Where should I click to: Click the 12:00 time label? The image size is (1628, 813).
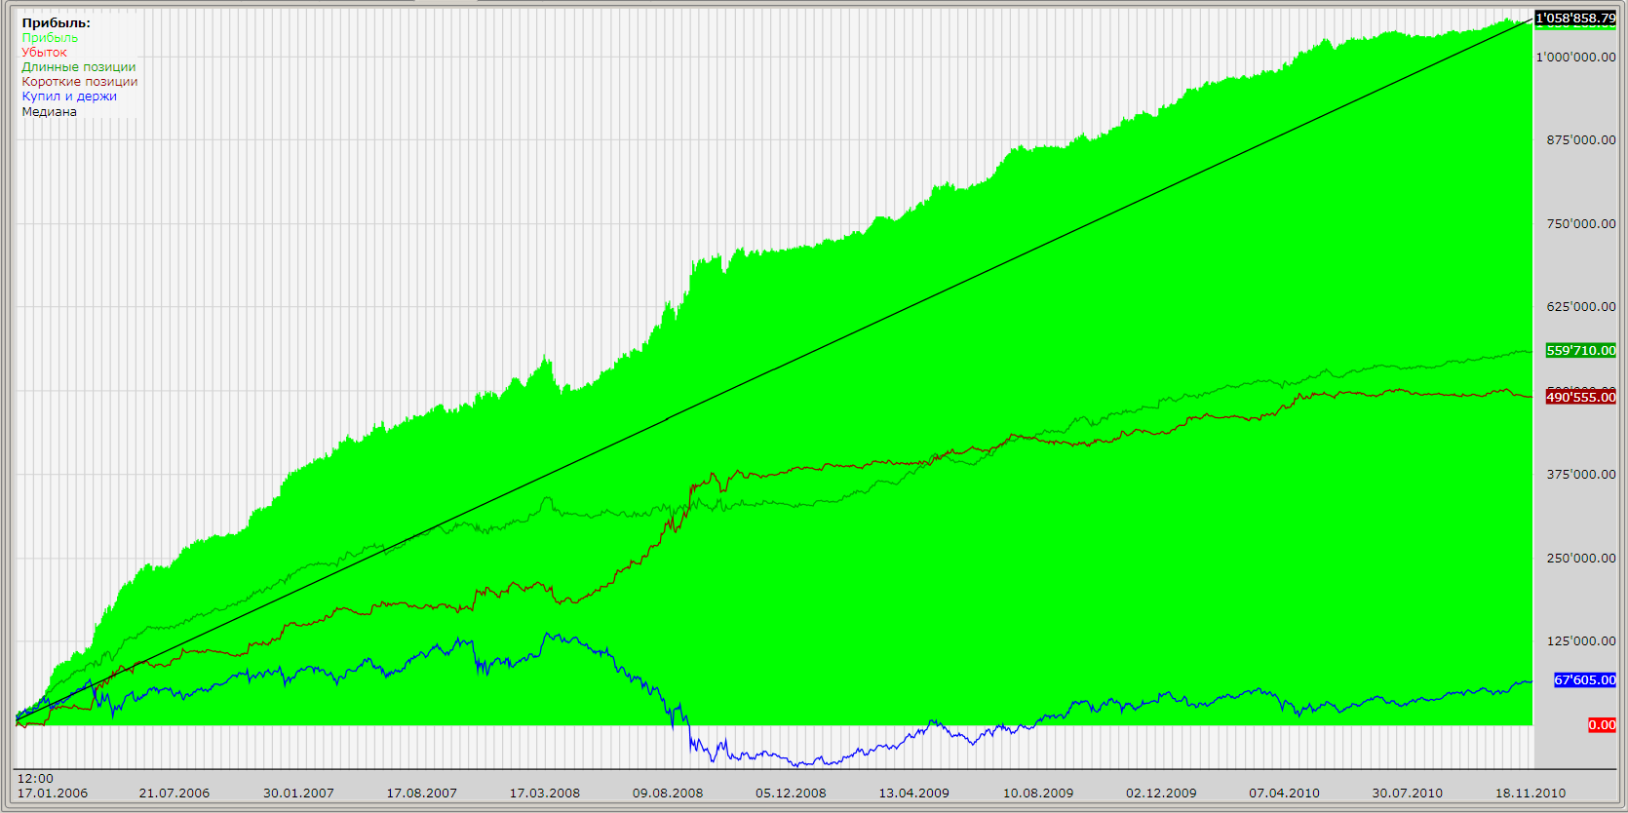coord(35,778)
